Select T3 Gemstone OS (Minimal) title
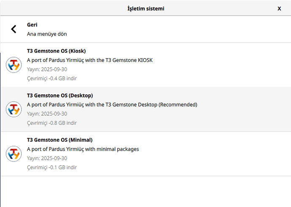Image resolution: width=291 pixels, height=207 pixels. click(x=59, y=140)
